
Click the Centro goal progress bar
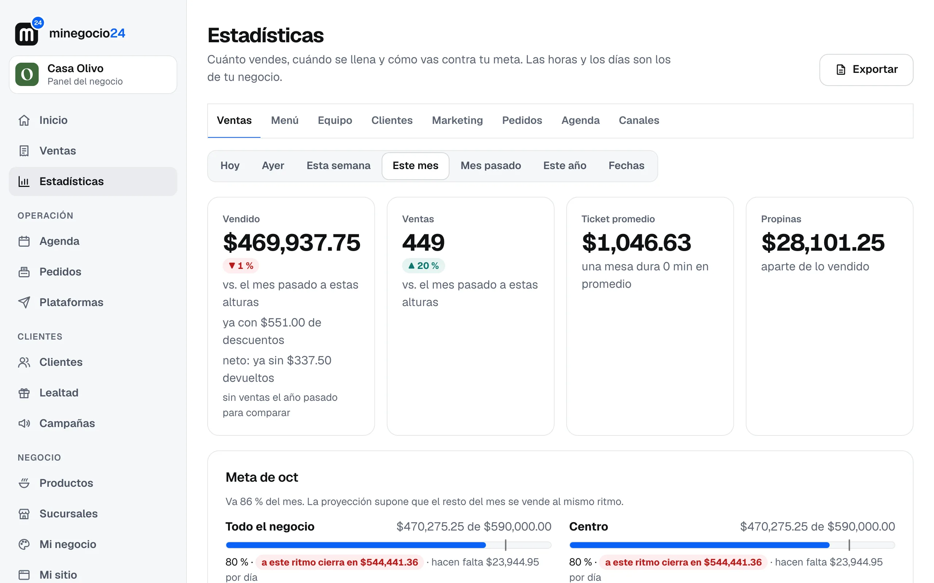732,545
